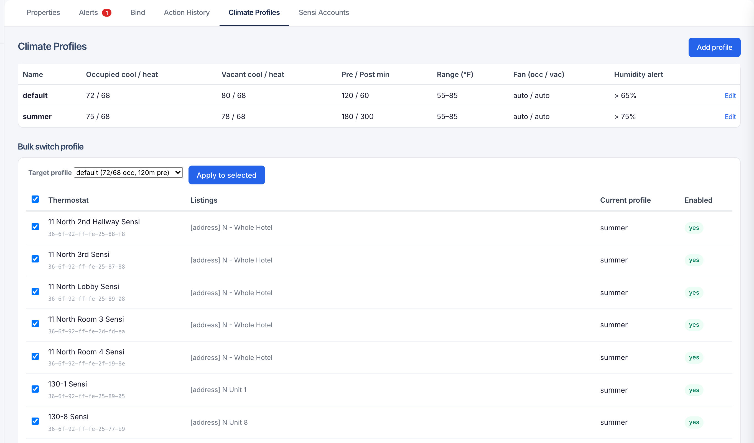The height and width of the screenshot is (443, 754).
Task: Click the Bulk switch profile heading
Action: (x=50, y=147)
